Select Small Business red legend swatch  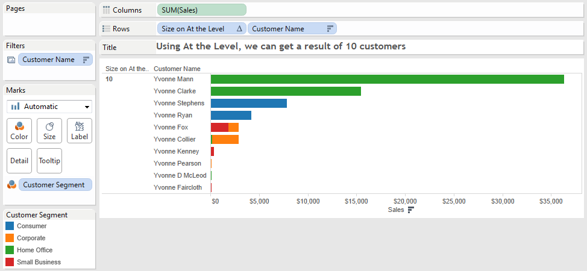9,262
